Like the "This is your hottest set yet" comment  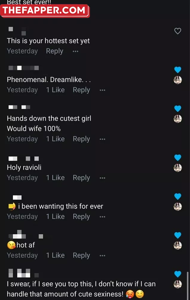(178, 31)
